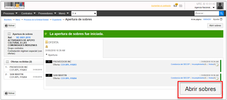Image resolution: width=227 pixels, height=100 pixels.
Task: Click Incumplimiento link for PROVEEDOR INC
Action: (x=198, y=64)
